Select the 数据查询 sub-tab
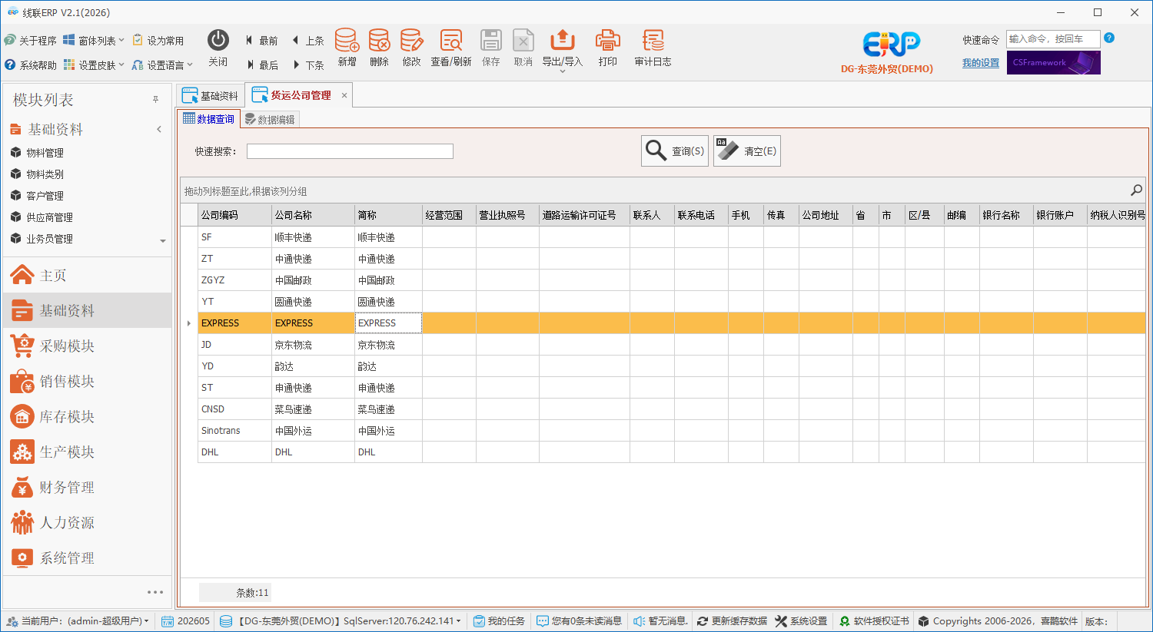The height and width of the screenshot is (632, 1153). [209, 119]
